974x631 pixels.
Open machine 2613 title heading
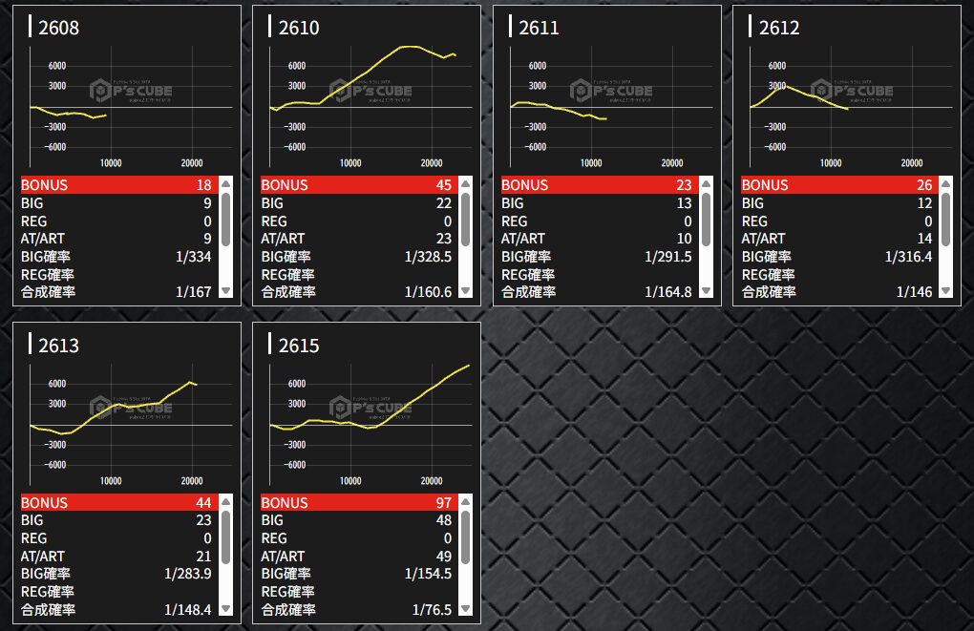58,346
